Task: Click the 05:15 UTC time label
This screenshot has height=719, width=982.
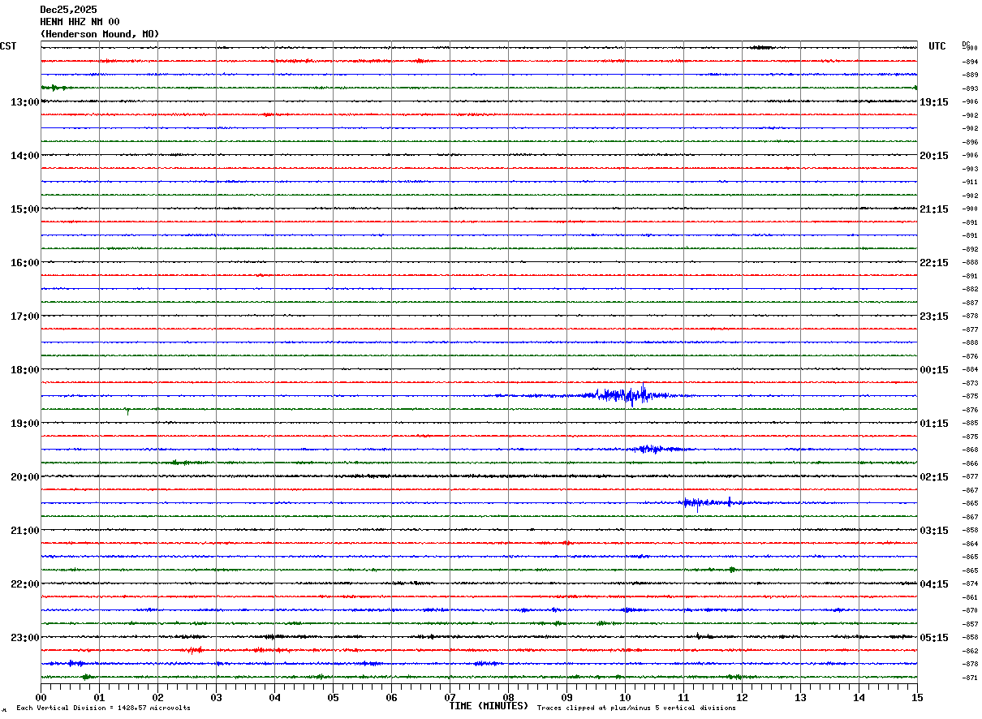Action: [933, 637]
